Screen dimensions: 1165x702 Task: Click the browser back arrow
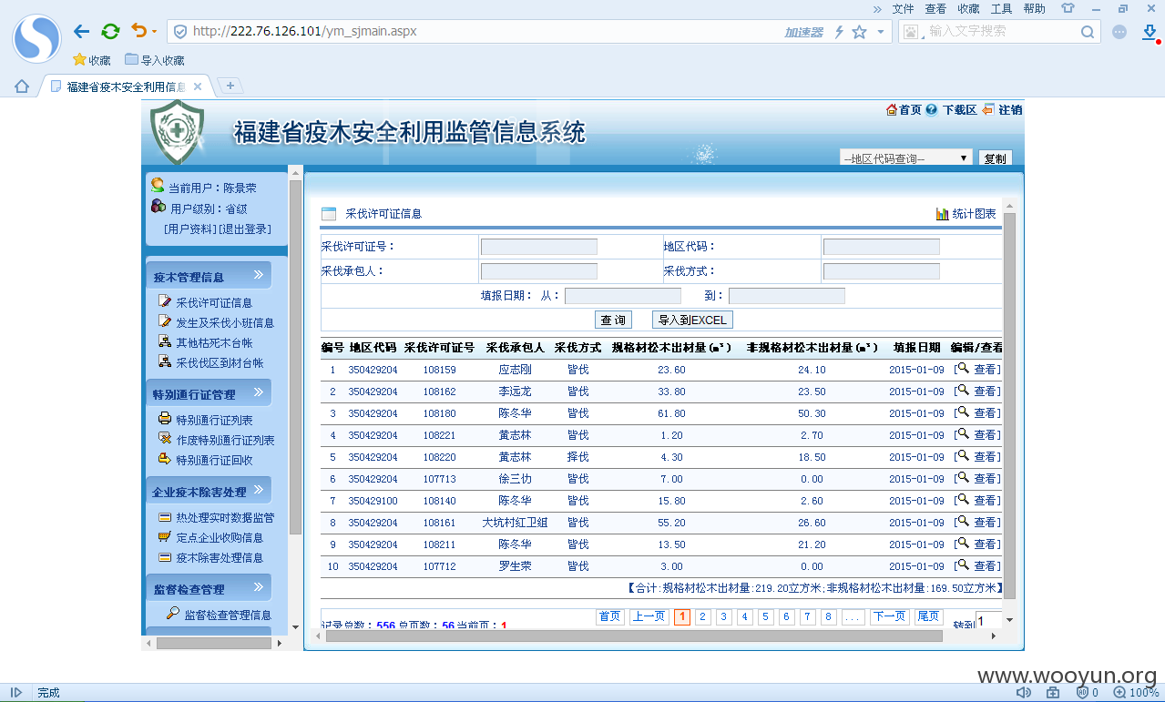(82, 32)
